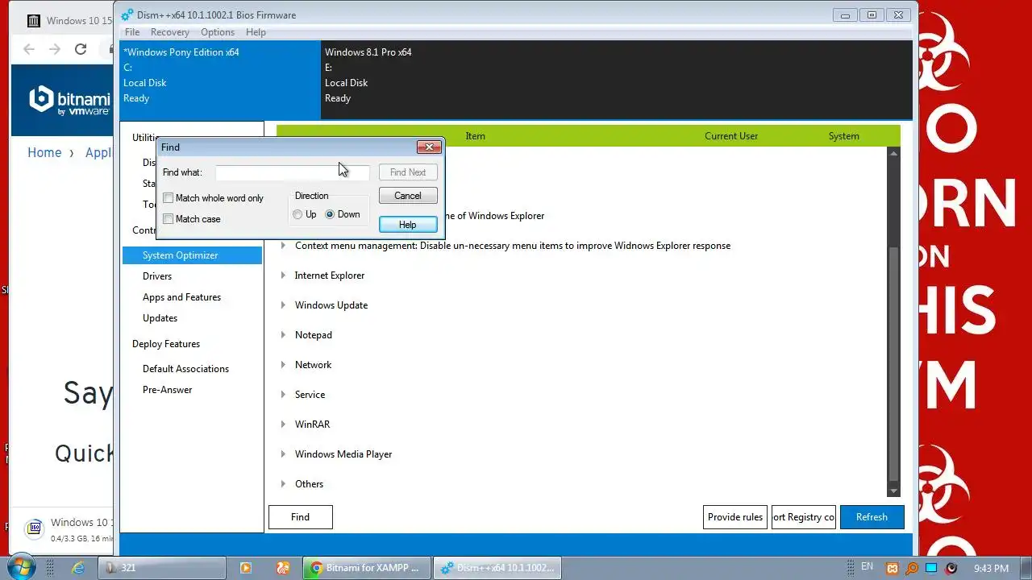Expand the Service section

point(283,395)
